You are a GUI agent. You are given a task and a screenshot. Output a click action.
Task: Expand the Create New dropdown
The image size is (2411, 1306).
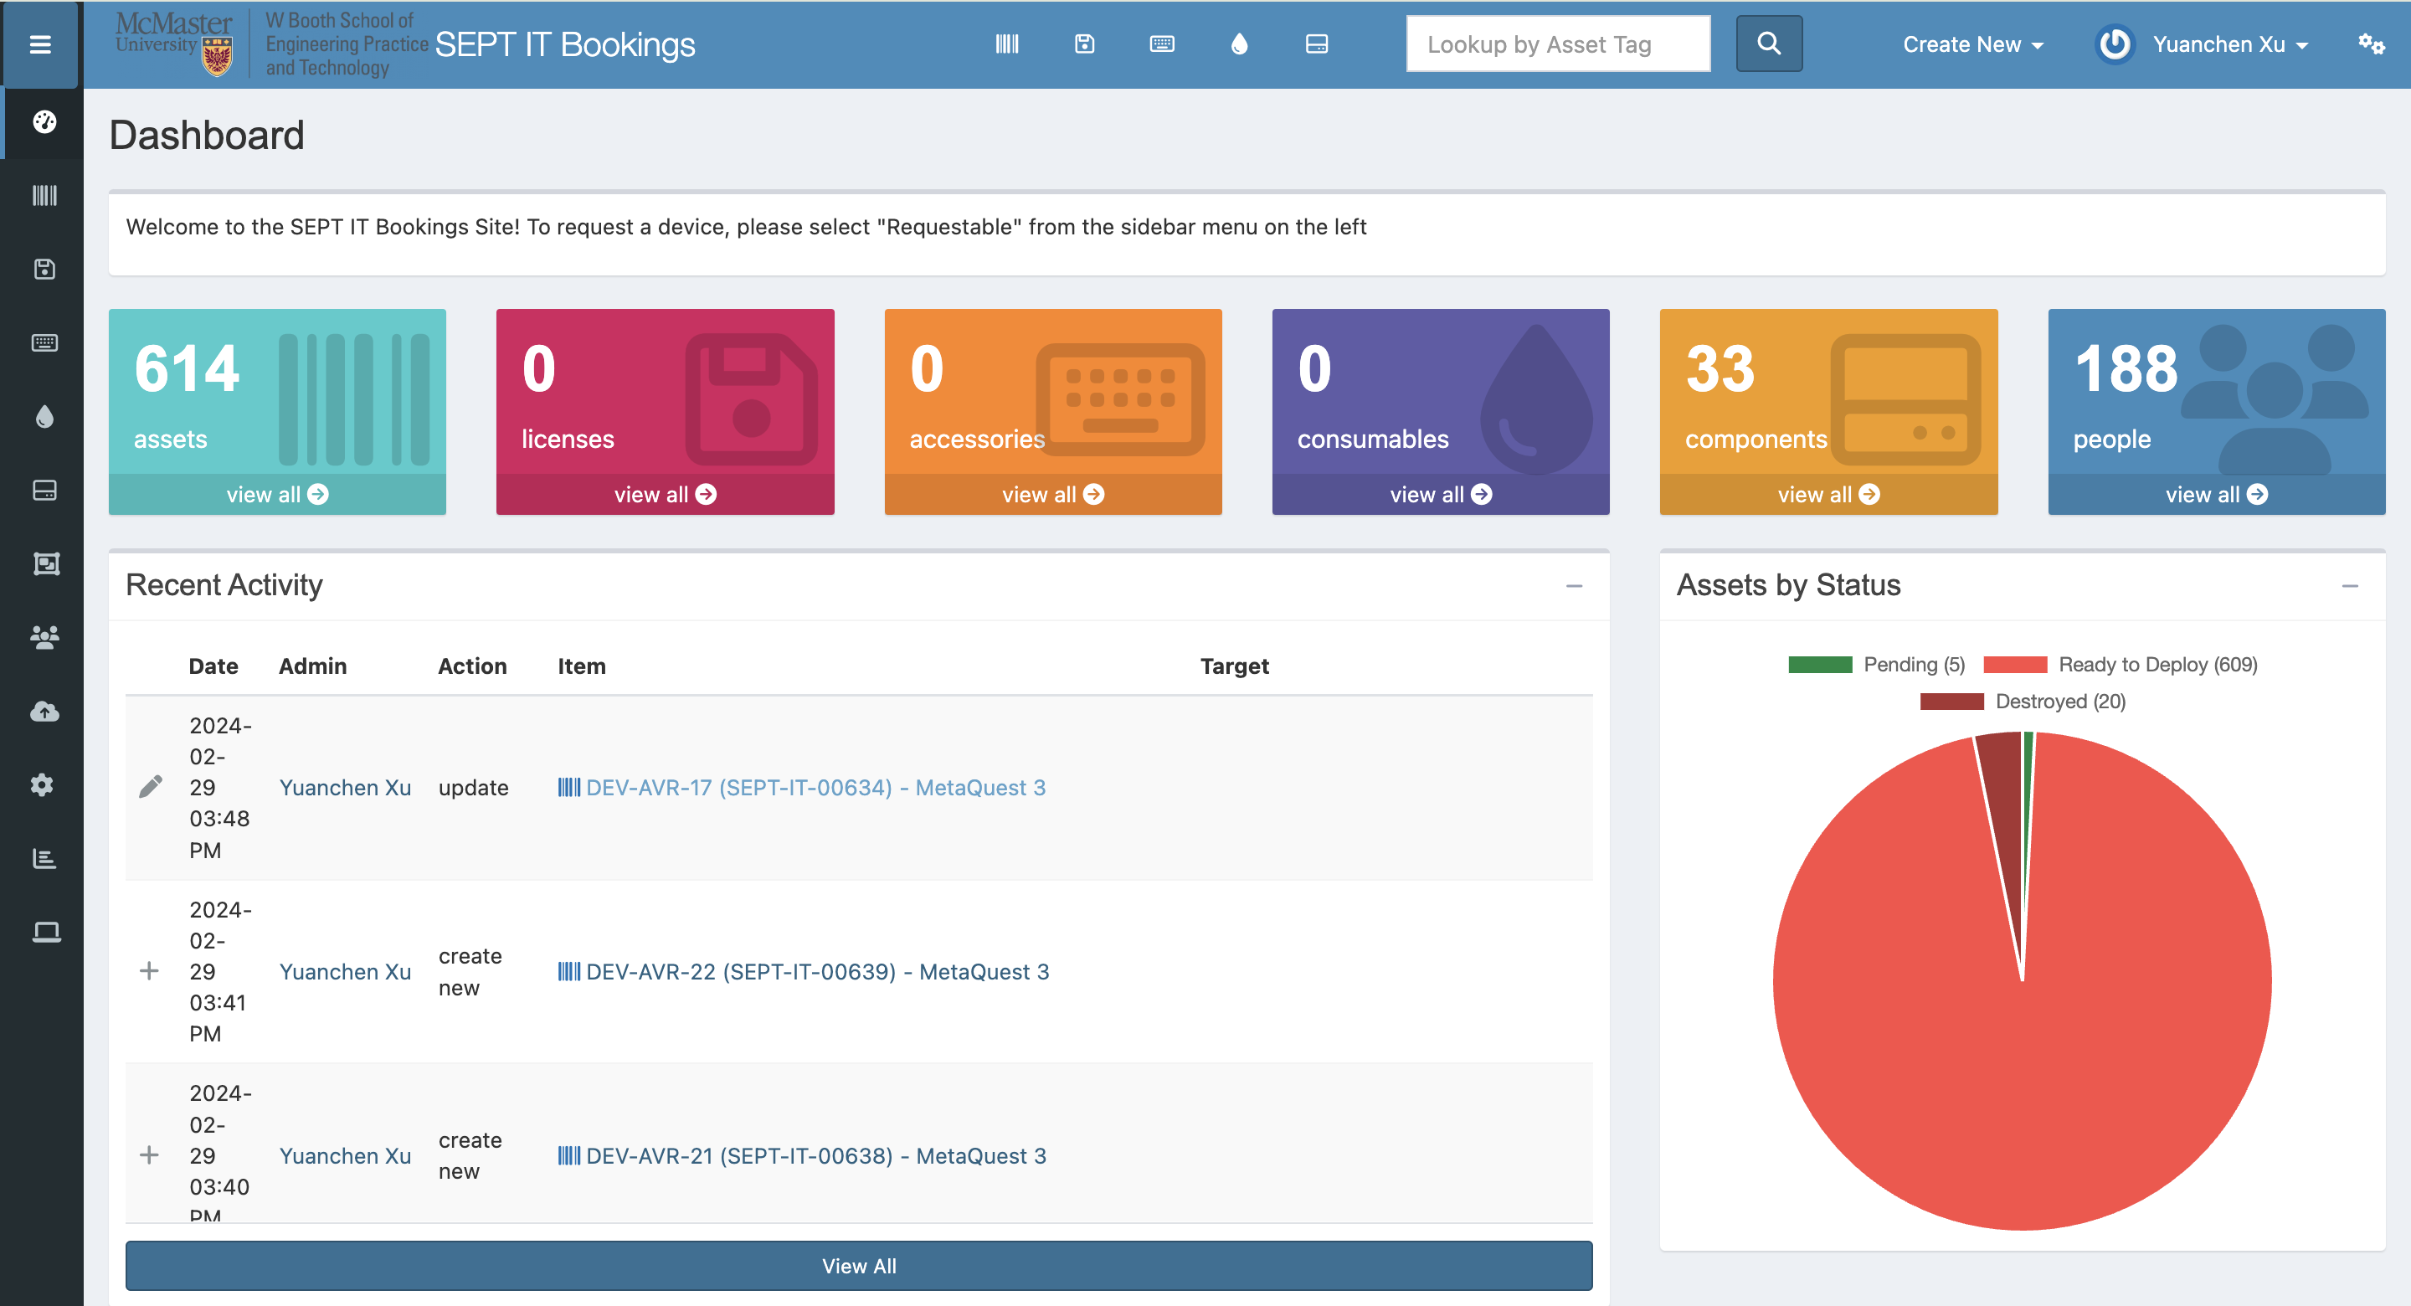(x=1972, y=44)
